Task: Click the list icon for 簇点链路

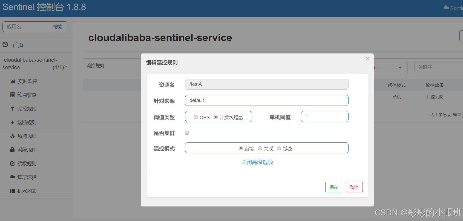Action: [x=12, y=95]
